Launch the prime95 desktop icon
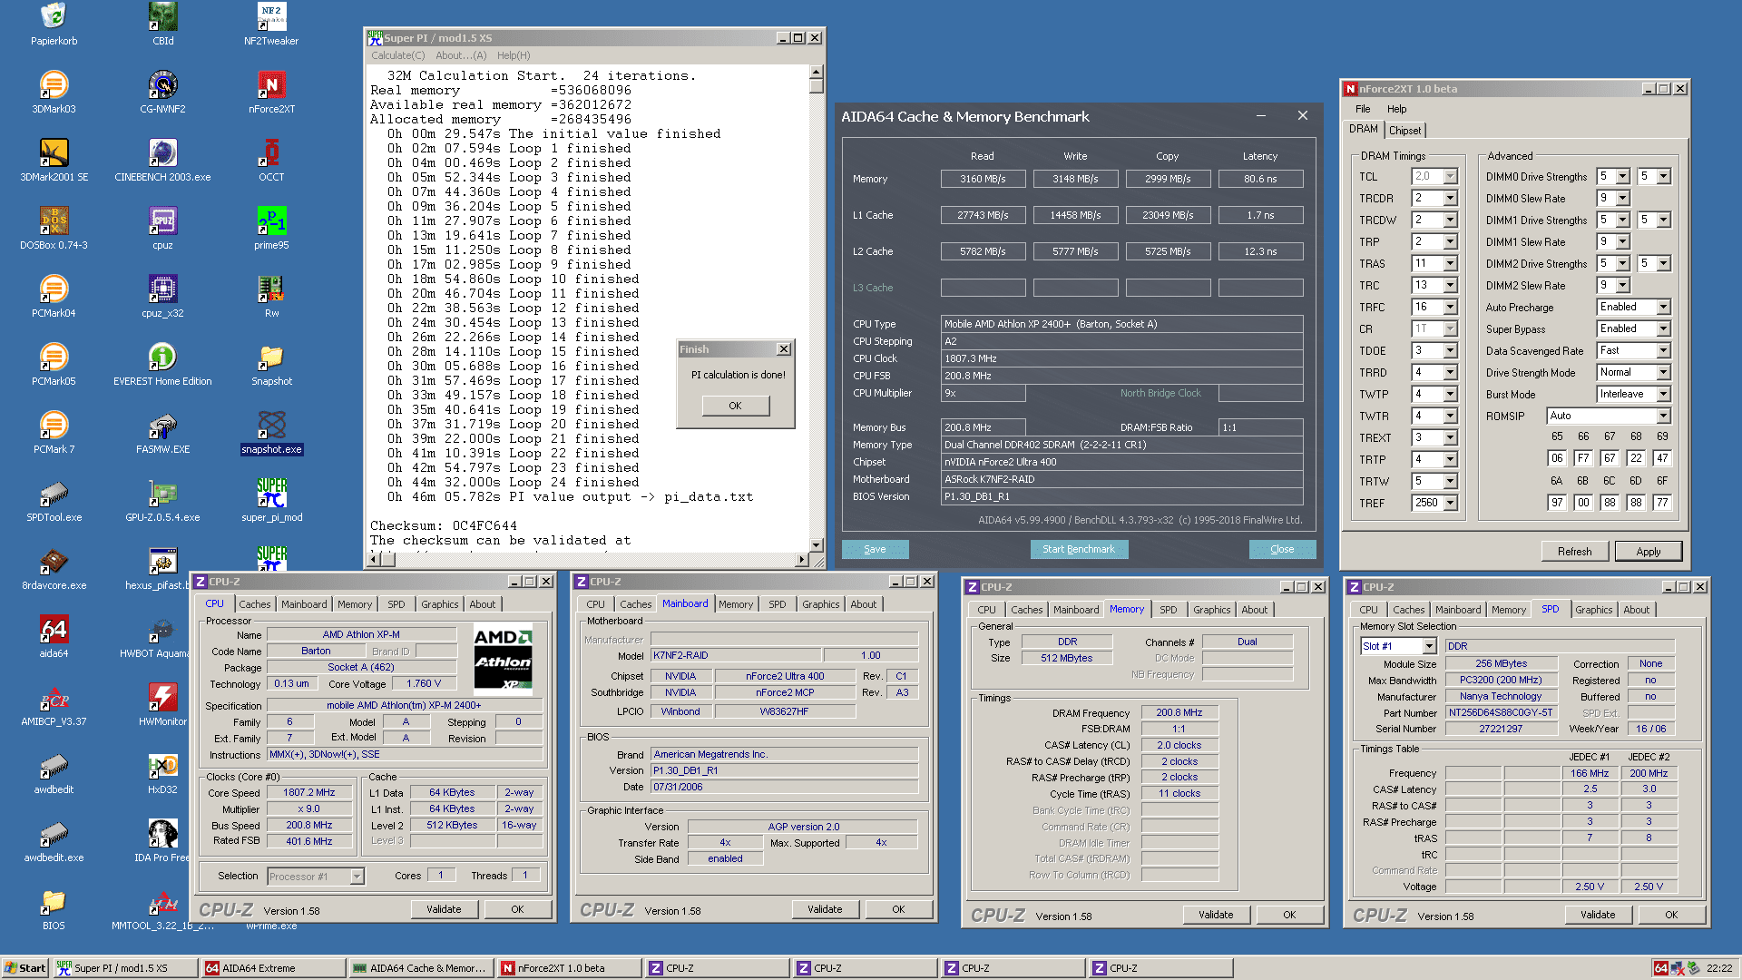The width and height of the screenshot is (1742, 980). (270, 222)
